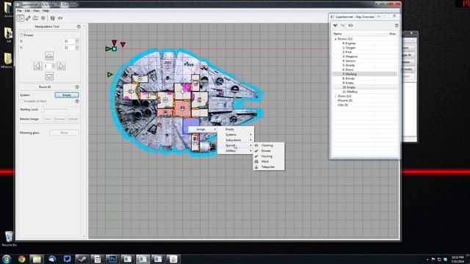Screen dimensions: 470x264
Task: Select the 3: Weapons room row
Action: [364, 56]
